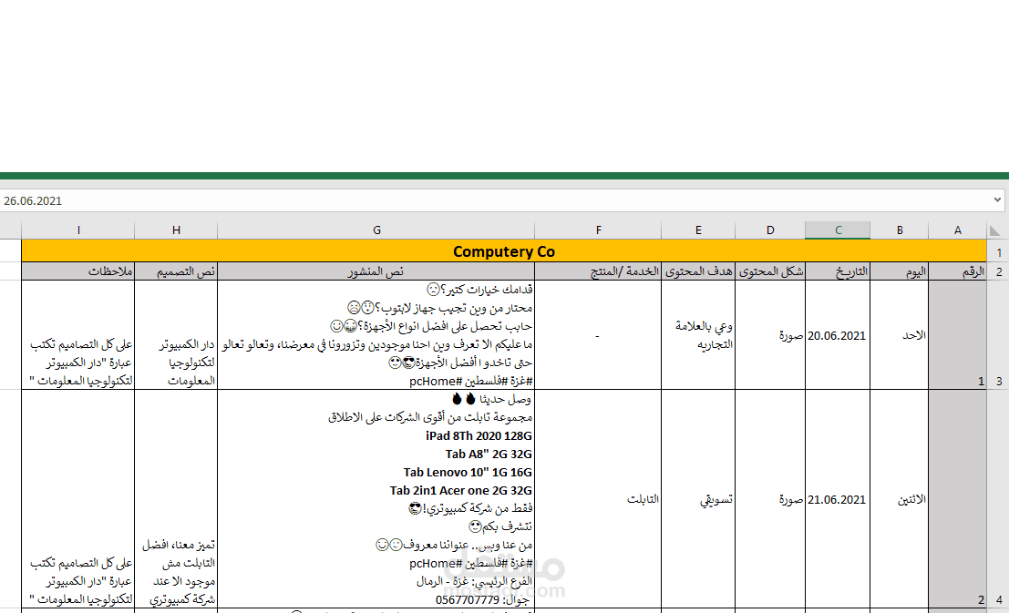Select the تسويقي content goal cell
1009x613 pixels.
pyautogui.click(x=698, y=499)
